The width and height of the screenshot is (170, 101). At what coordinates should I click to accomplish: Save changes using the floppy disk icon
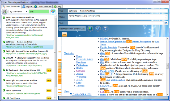105,29
